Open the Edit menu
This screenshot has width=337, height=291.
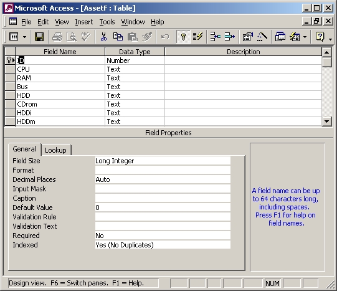coord(43,22)
